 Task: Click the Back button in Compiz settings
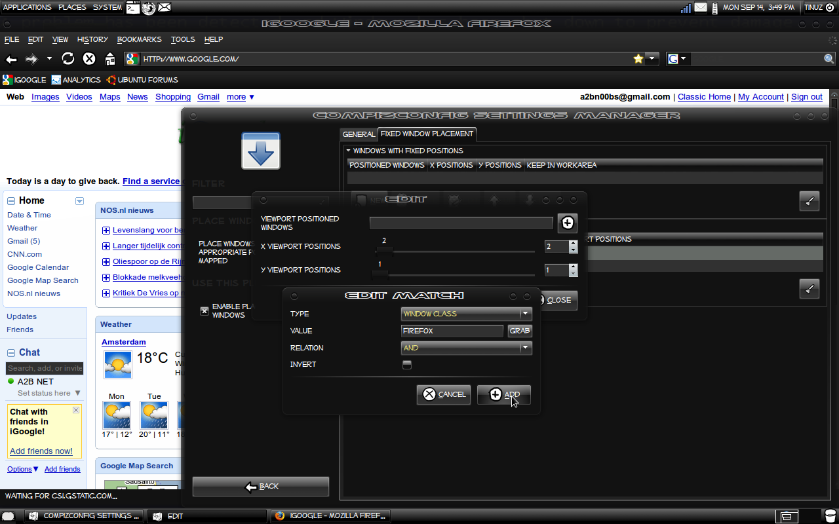click(261, 487)
